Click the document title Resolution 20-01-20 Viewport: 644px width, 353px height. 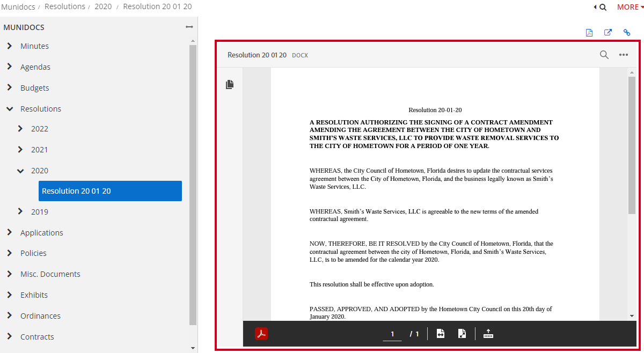pos(435,110)
